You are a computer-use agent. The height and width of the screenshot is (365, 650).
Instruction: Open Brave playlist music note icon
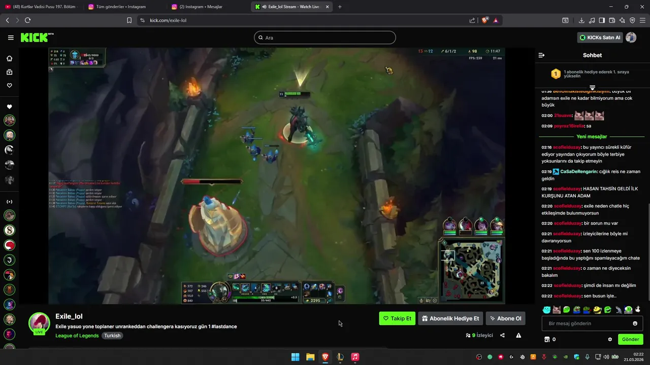pos(592,20)
